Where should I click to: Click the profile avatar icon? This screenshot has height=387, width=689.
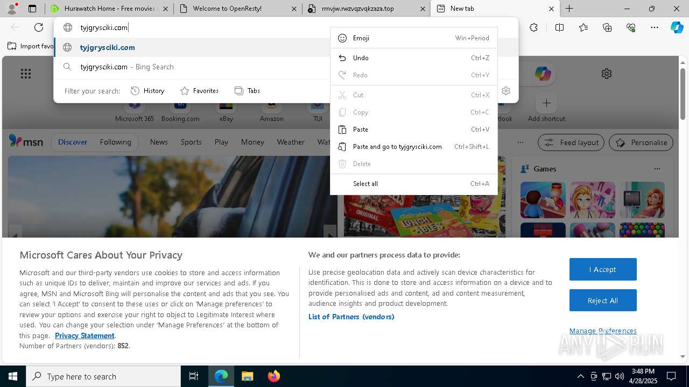[x=12, y=9]
